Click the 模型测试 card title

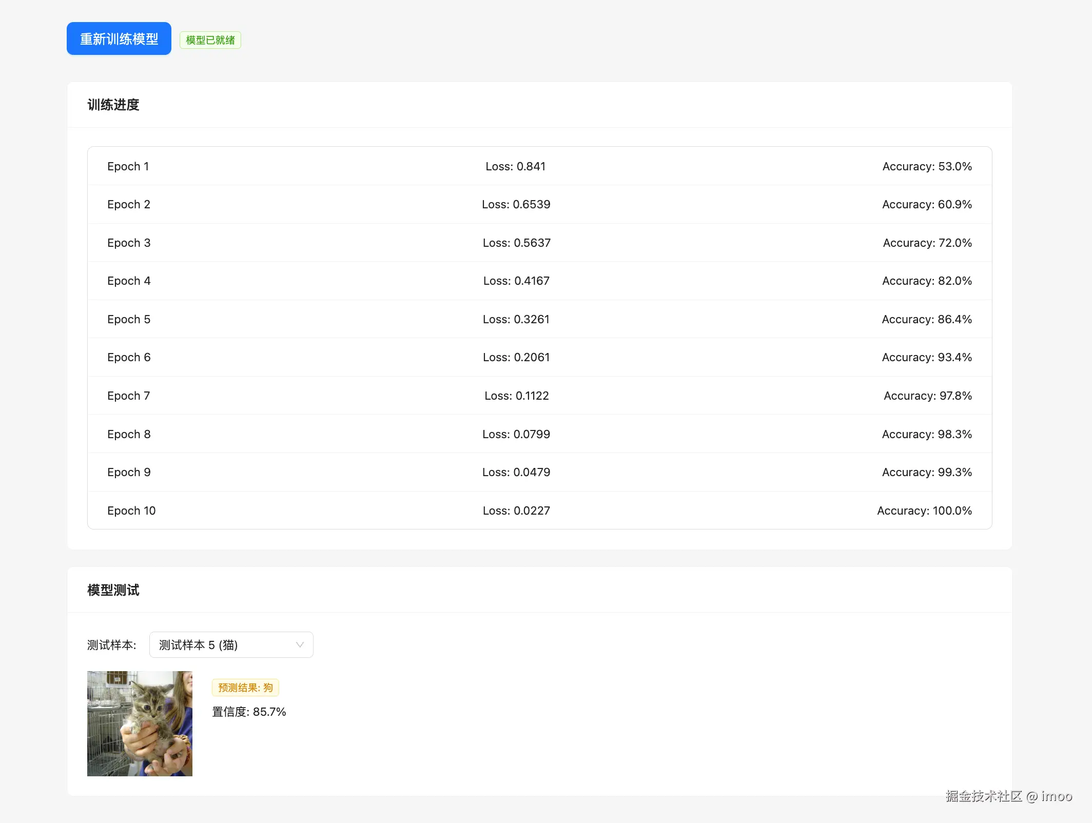tap(113, 590)
